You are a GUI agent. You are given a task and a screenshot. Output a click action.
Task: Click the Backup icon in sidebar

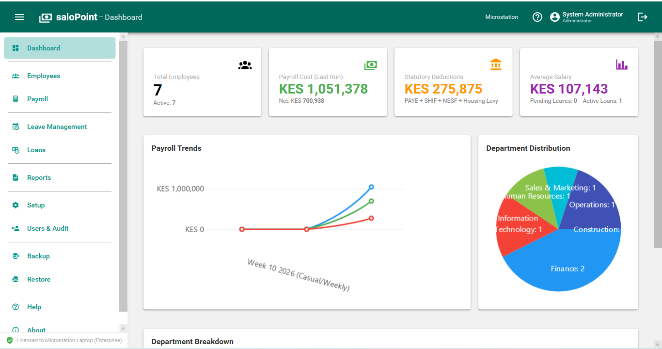[x=16, y=256]
